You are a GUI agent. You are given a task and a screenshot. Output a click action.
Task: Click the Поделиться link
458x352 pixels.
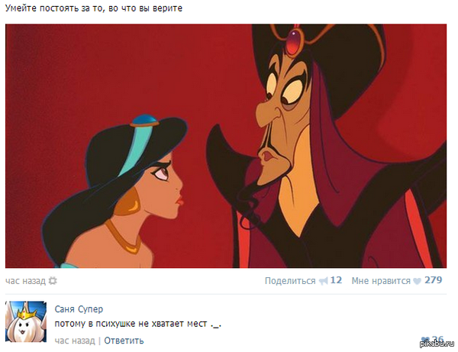[290, 281]
